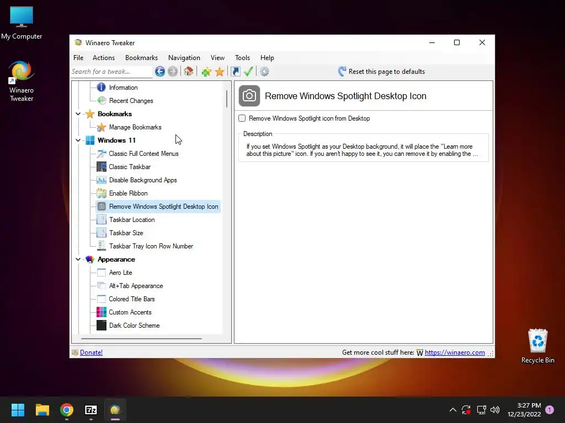
Task: Click in the Search for a tweak field
Action: pos(111,72)
